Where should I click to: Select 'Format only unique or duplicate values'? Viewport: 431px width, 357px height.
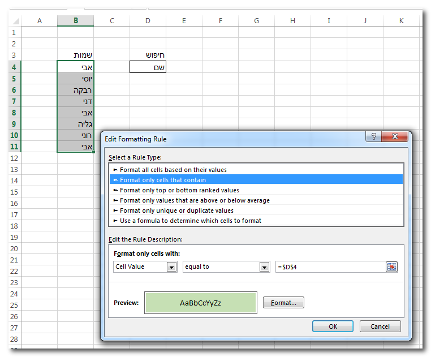pos(176,210)
